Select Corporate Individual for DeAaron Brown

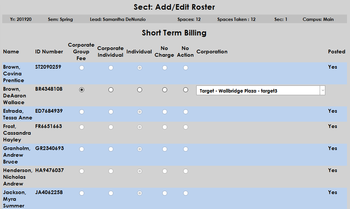[x=111, y=90]
